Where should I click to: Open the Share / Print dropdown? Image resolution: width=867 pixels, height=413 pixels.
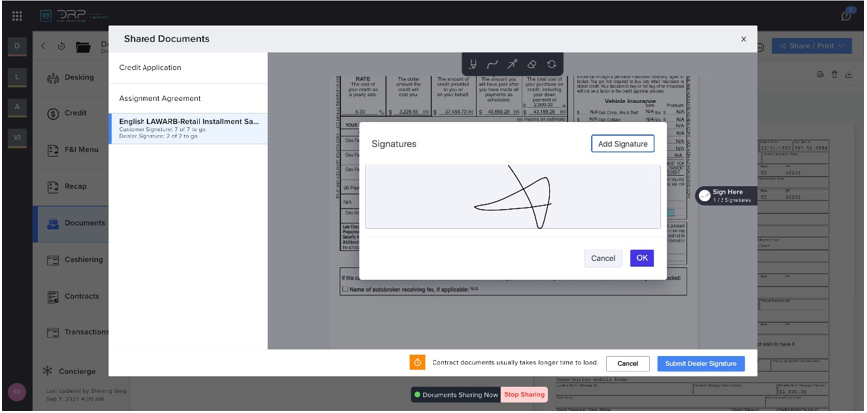[812, 46]
